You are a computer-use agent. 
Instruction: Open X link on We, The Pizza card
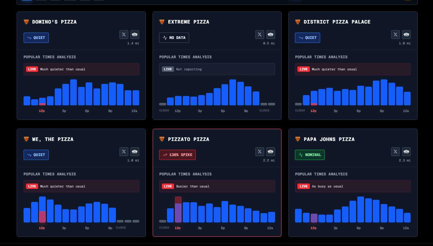[124, 152]
